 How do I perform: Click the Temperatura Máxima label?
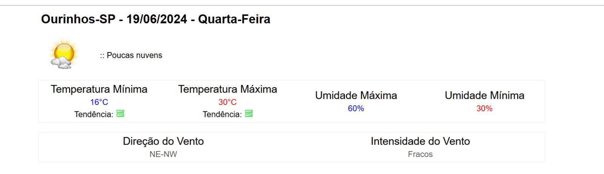click(227, 89)
